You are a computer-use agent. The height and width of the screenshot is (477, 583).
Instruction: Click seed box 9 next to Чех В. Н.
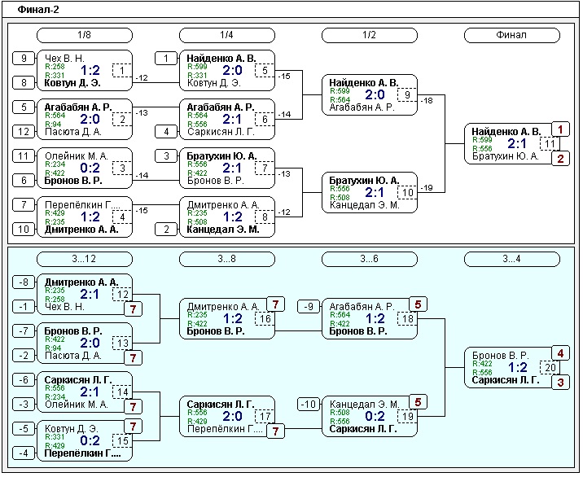point(24,59)
